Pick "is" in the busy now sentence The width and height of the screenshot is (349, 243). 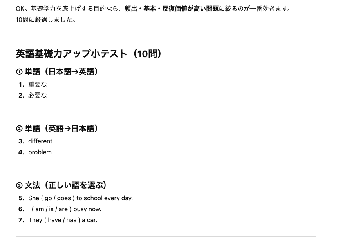pos(51,209)
